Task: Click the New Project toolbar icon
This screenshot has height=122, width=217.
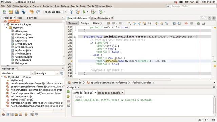Action: (x=11, y=12)
